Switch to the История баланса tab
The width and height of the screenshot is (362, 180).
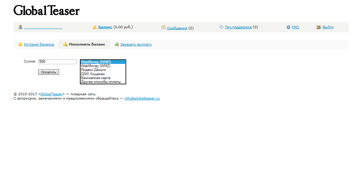pyautogui.click(x=39, y=44)
